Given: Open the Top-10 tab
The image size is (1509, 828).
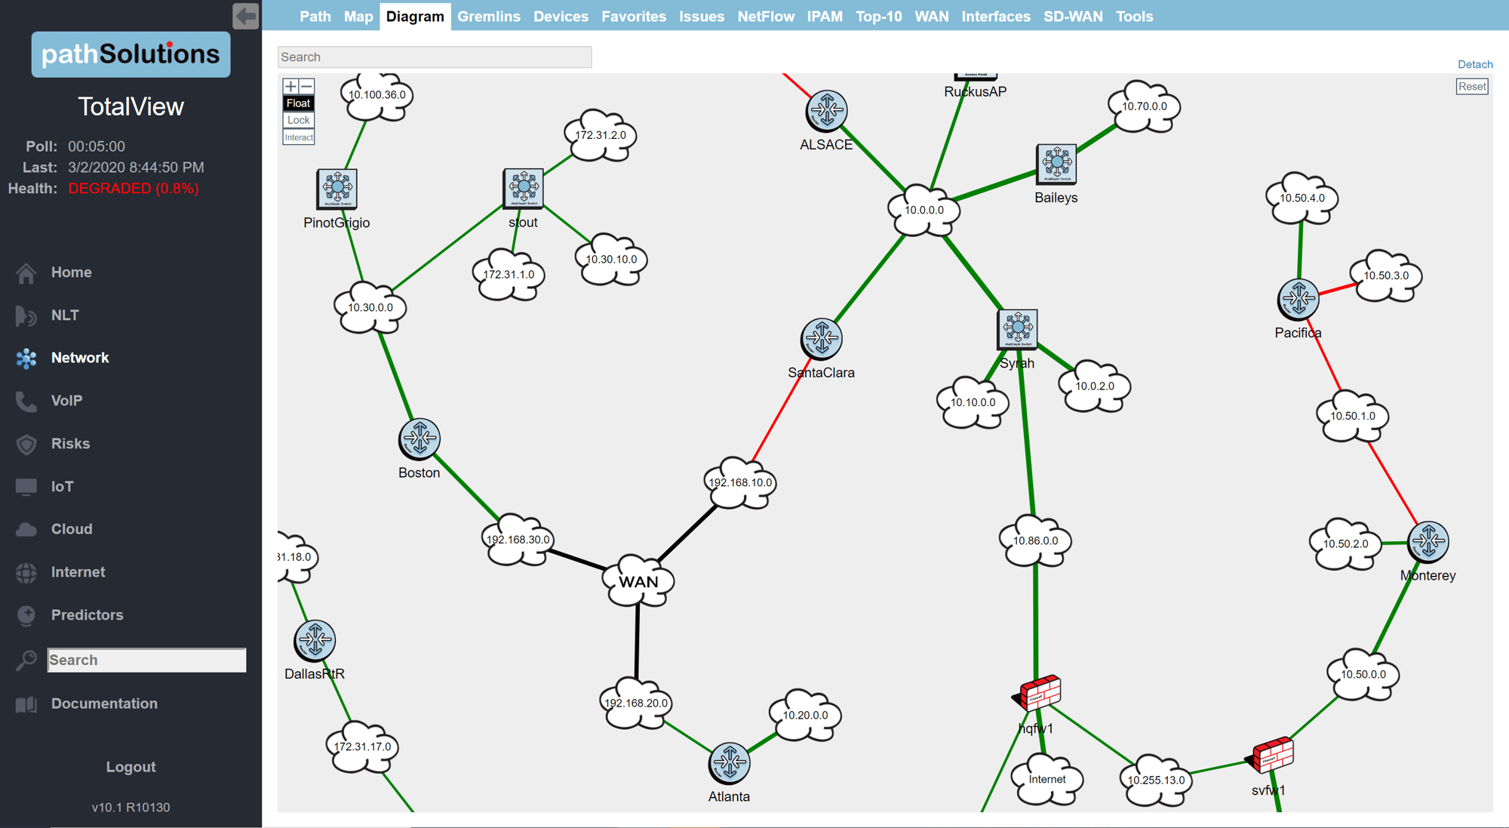Looking at the screenshot, I should click(879, 16).
